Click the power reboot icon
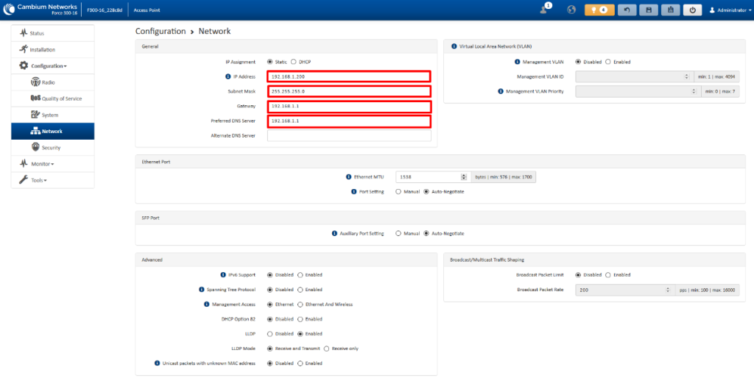The image size is (754, 378). (x=692, y=10)
